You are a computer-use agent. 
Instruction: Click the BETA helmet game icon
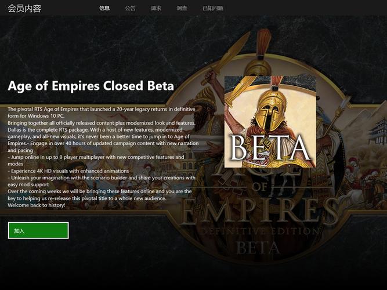coord(270,122)
